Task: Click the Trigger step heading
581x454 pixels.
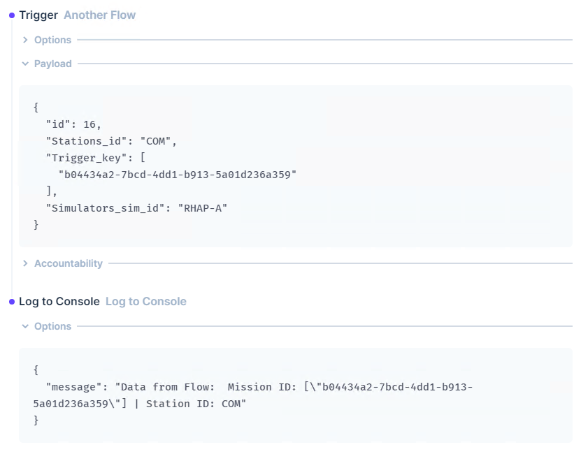Action: (x=38, y=15)
